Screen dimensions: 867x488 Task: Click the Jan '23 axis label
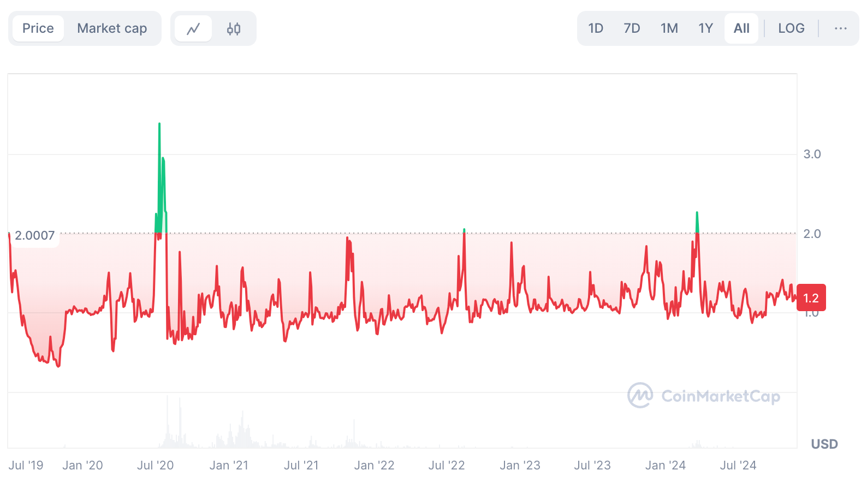[x=520, y=466]
